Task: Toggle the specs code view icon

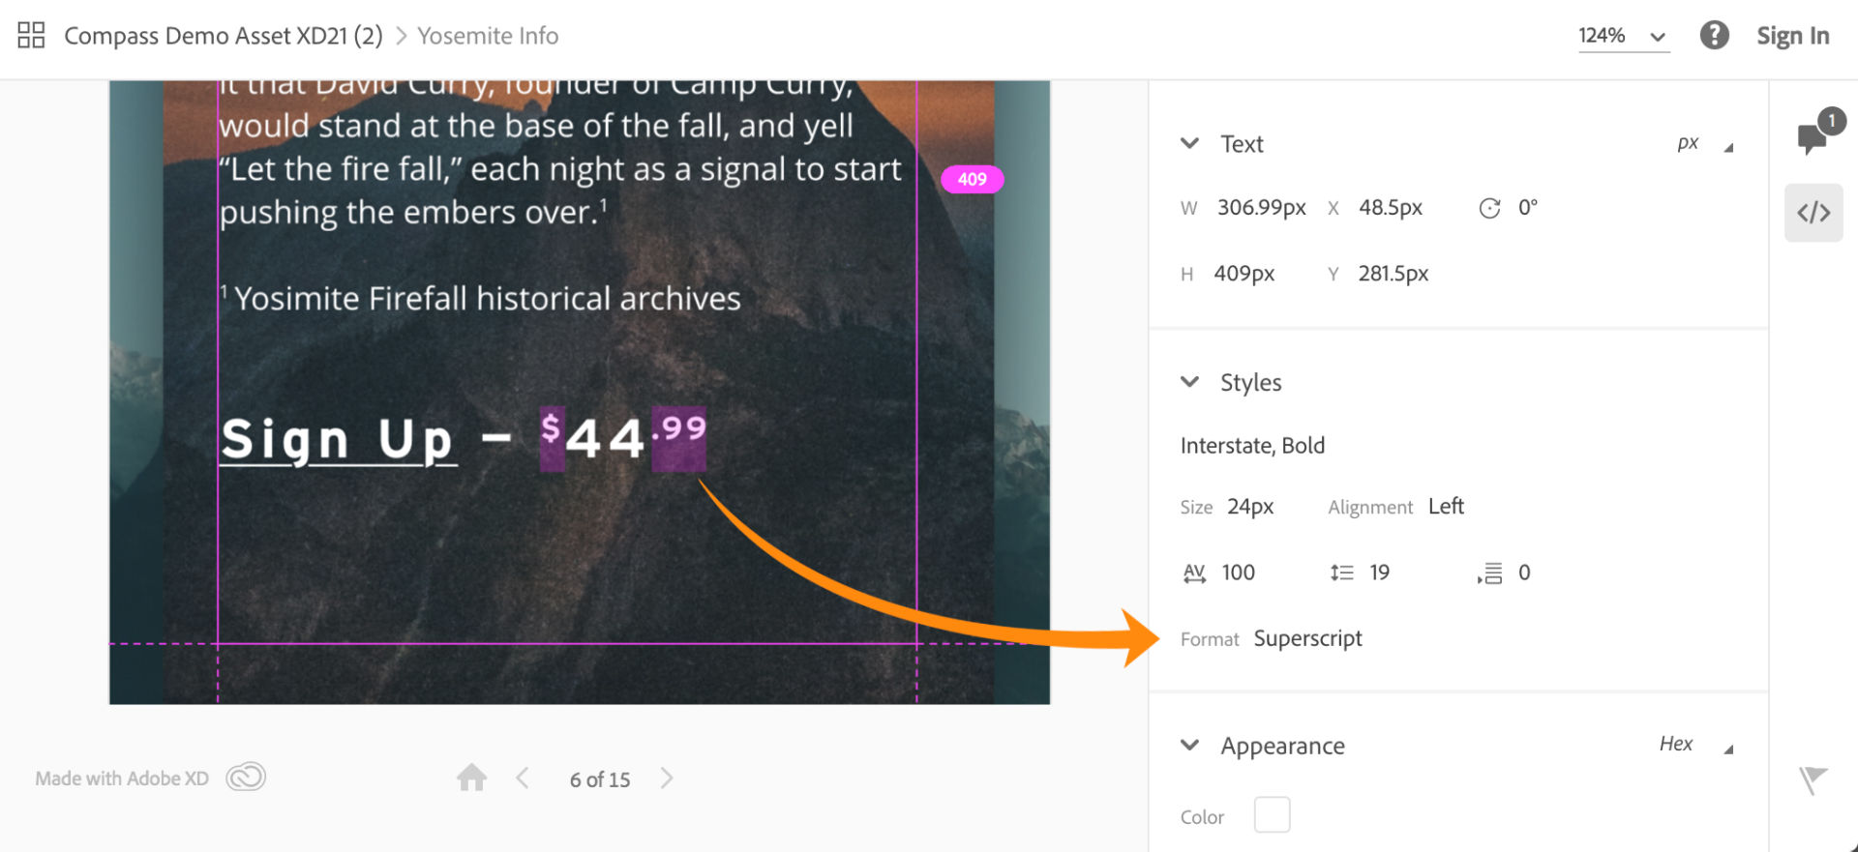Action: (1813, 213)
